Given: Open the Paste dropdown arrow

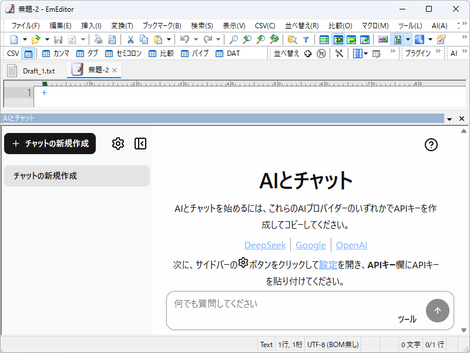Looking at the screenshot, I should click(x=168, y=39).
